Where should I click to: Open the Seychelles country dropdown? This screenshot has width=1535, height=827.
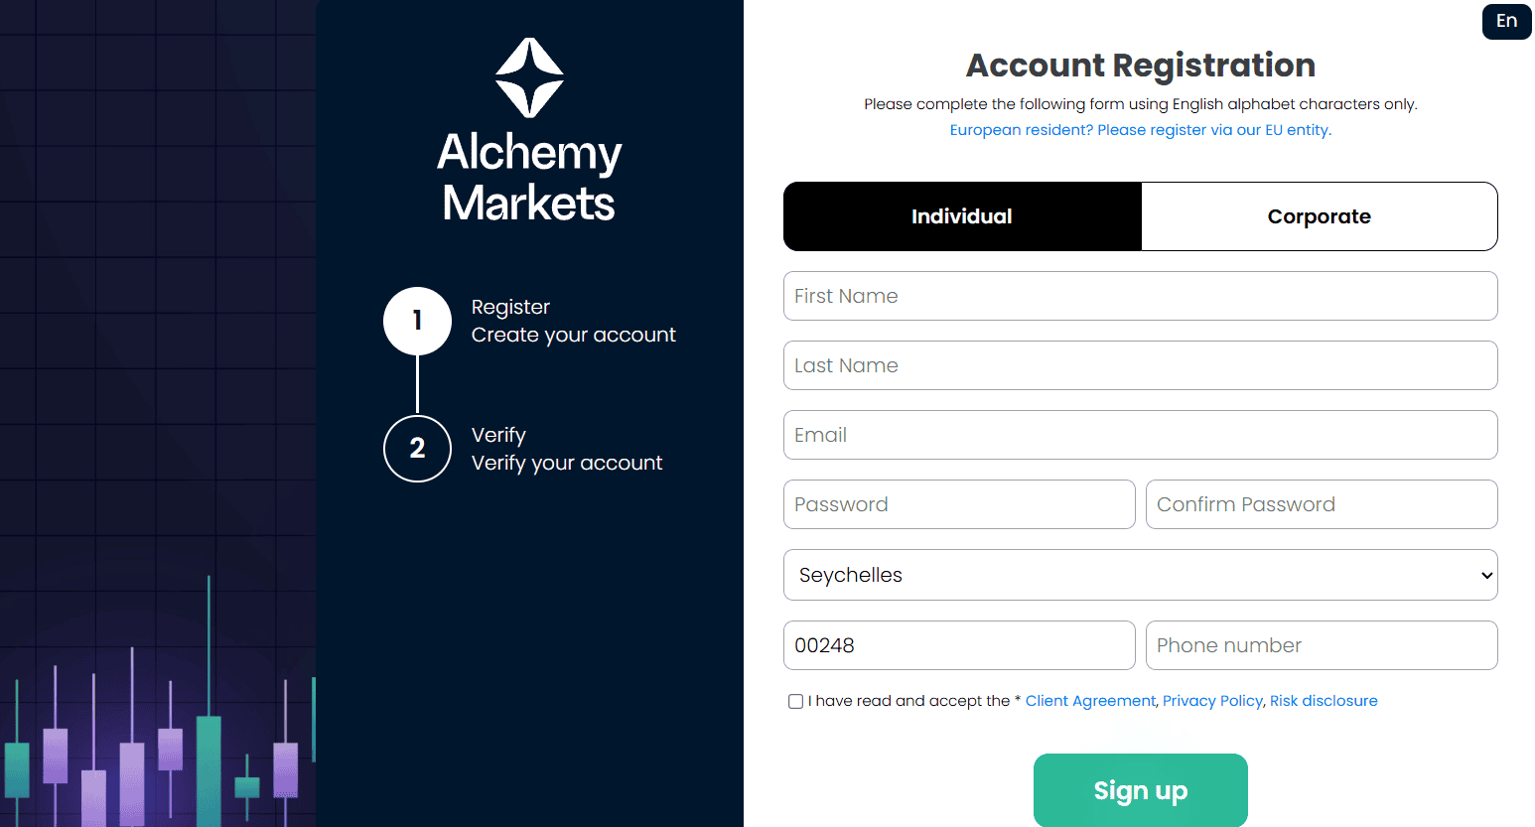pos(1140,575)
